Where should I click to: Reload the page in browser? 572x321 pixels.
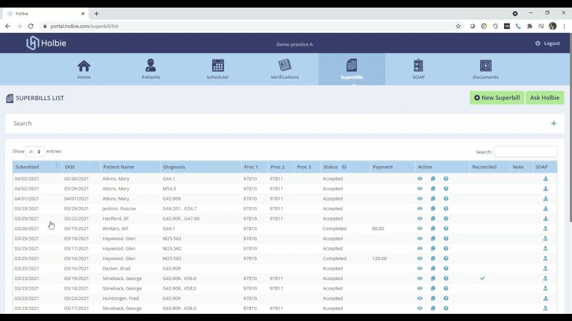(x=31, y=26)
